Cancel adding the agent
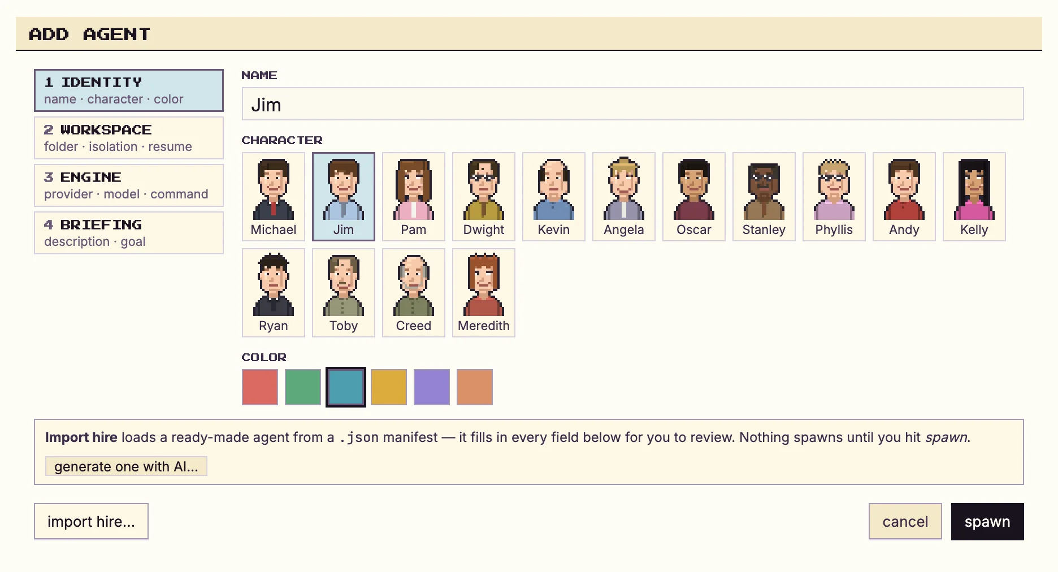The height and width of the screenshot is (572, 1058). pyautogui.click(x=905, y=522)
